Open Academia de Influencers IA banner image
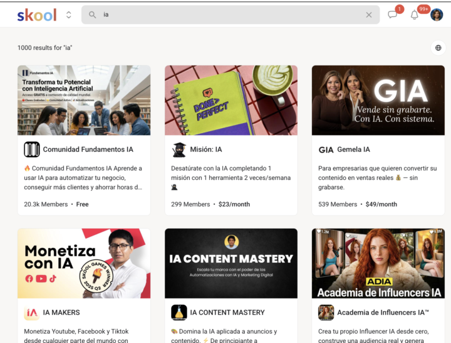The height and width of the screenshot is (343, 451). 378,263
